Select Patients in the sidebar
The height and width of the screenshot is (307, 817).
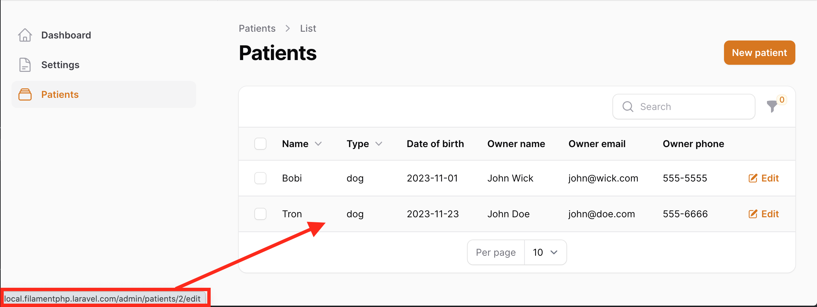pyautogui.click(x=104, y=94)
